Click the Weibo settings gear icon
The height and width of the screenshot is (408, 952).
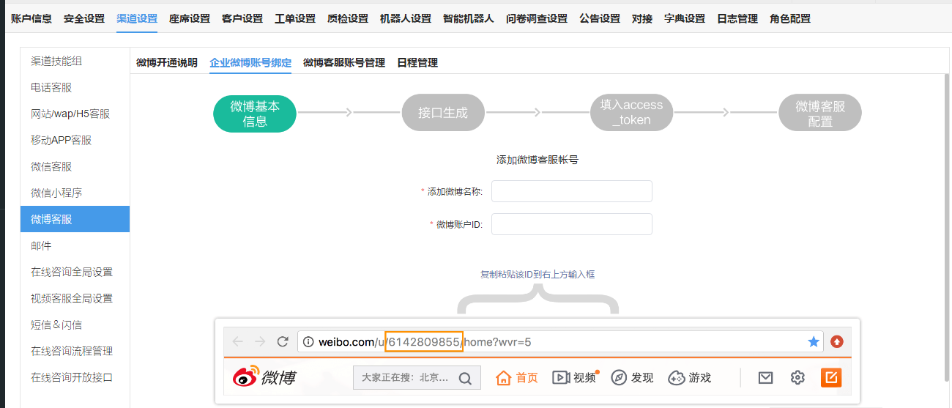(797, 377)
